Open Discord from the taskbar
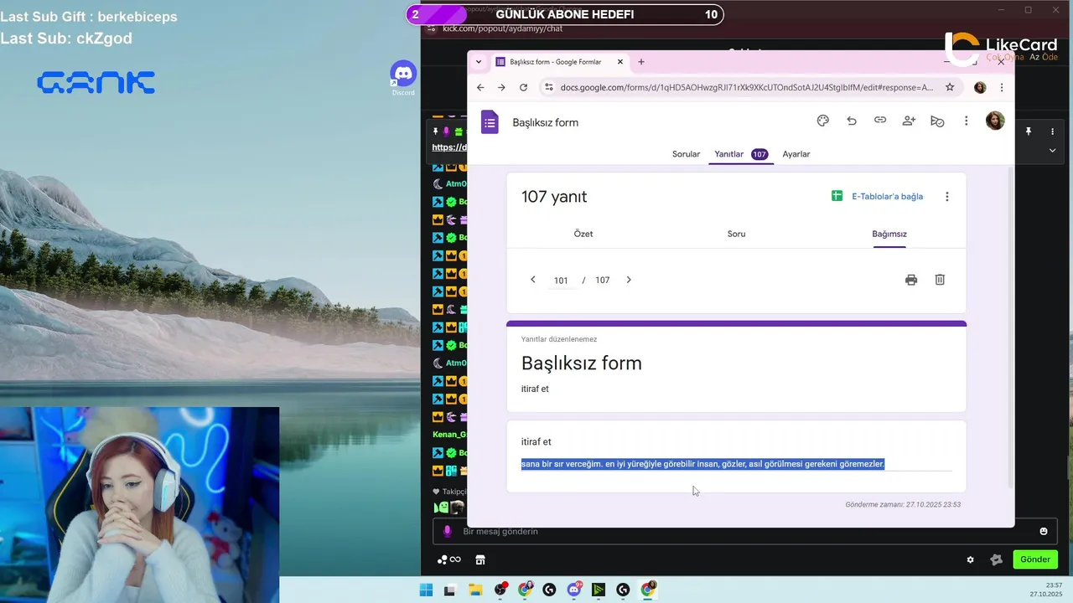The image size is (1073, 603). tap(574, 590)
